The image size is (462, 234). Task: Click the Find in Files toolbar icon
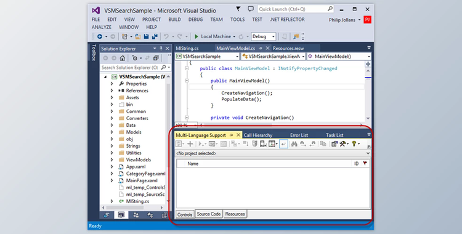296,36
